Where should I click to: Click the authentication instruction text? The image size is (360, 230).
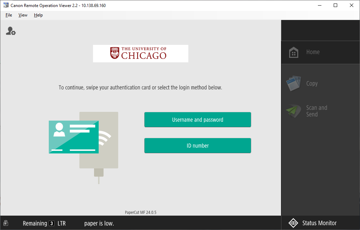click(x=140, y=87)
